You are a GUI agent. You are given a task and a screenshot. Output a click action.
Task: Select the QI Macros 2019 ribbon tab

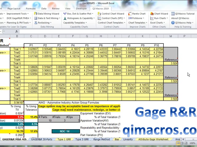[x=101, y=9]
